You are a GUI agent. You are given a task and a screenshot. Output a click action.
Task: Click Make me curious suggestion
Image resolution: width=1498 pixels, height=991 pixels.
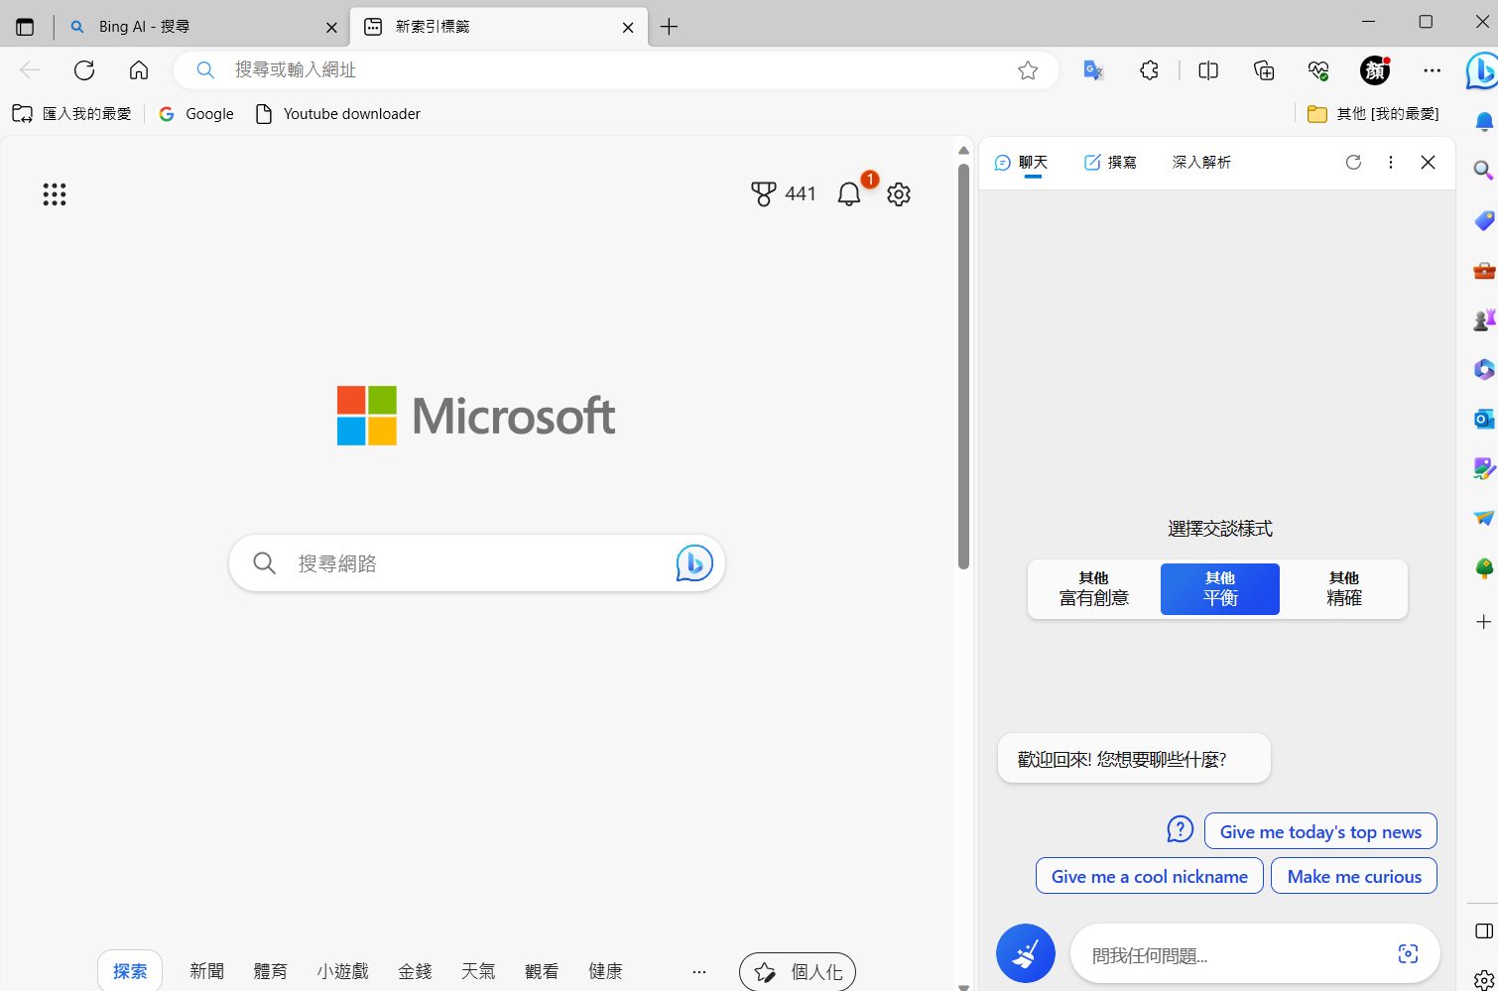(1354, 876)
